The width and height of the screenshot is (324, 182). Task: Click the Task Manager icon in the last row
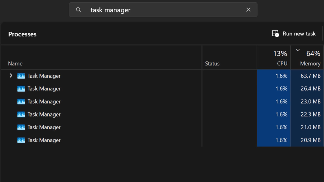tap(21, 140)
